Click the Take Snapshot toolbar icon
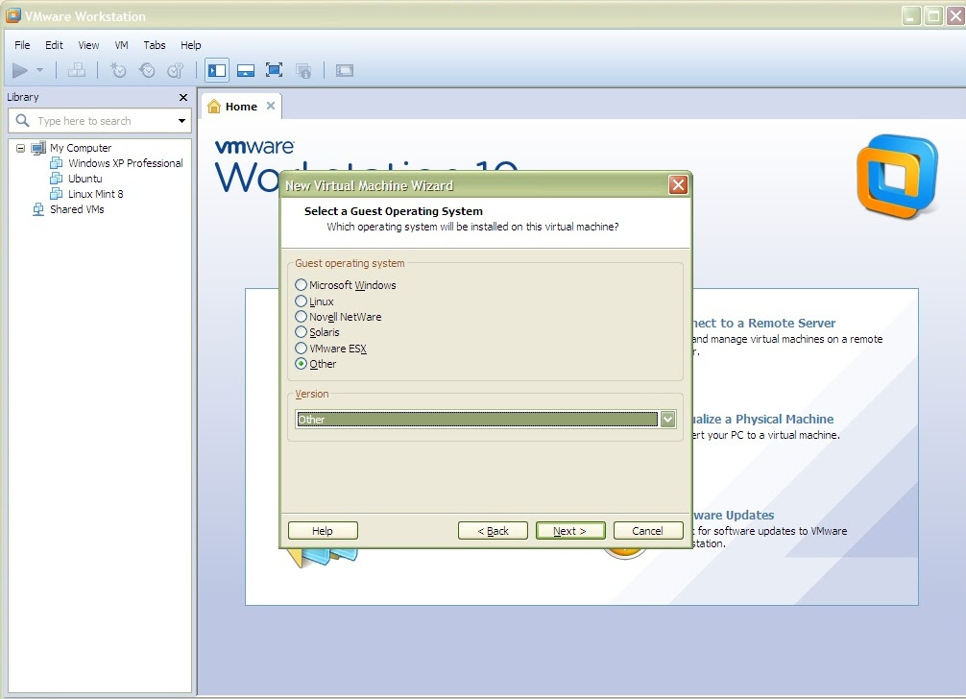966x699 pixels. pos(118,70)
